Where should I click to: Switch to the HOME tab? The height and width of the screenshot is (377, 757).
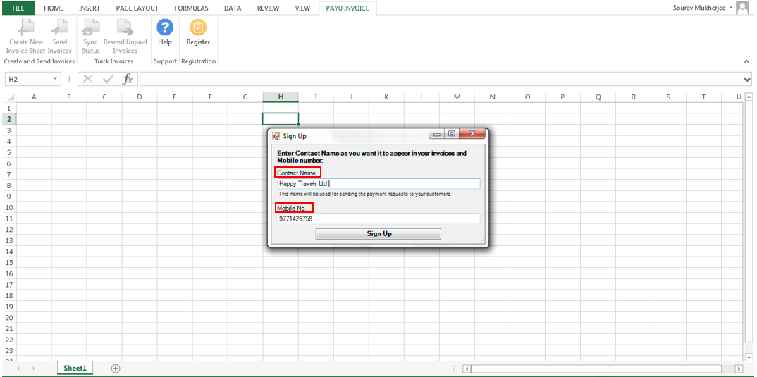pos(53,8)
